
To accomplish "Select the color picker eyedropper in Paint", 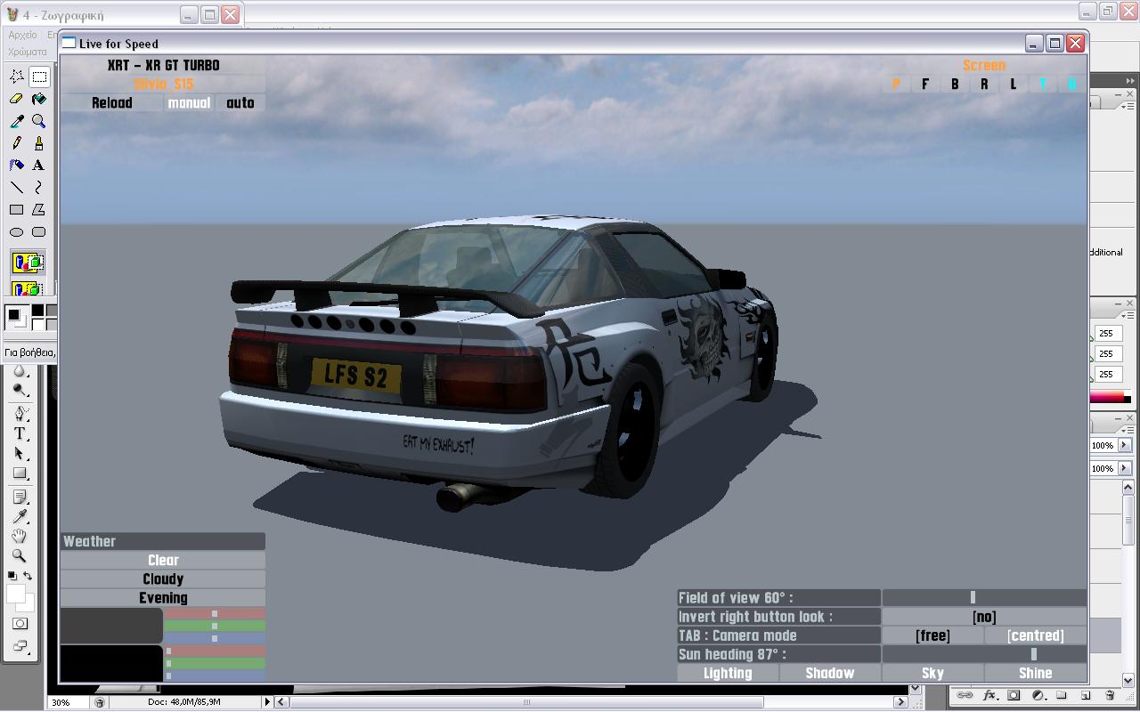I will [17, 121].
